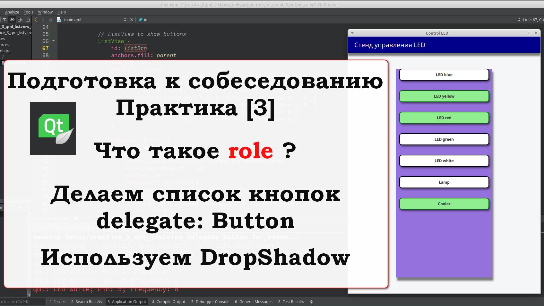
Task: Go back with yellow left arrow
Action: coord(36,20)
